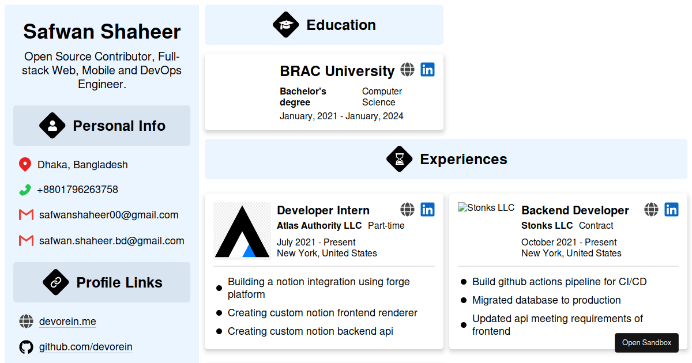Open Backend Developer LinkedIn icon

click(671, 209)
